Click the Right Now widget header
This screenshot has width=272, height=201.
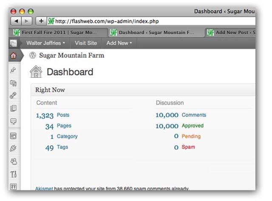(x=143, y=90)
